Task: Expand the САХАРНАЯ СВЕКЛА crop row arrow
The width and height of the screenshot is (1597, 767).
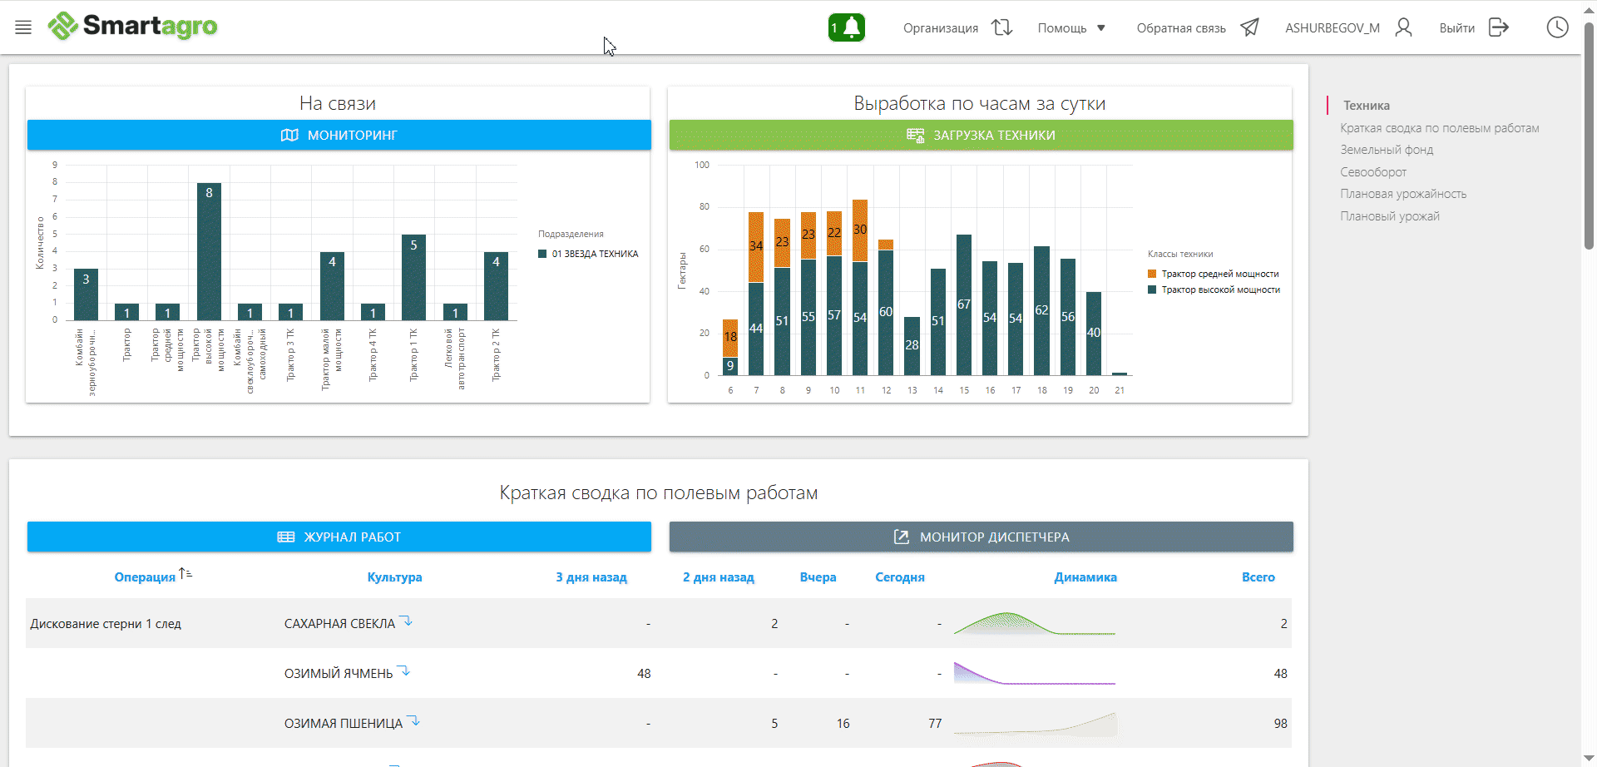Action: click(x=406, y=621)
